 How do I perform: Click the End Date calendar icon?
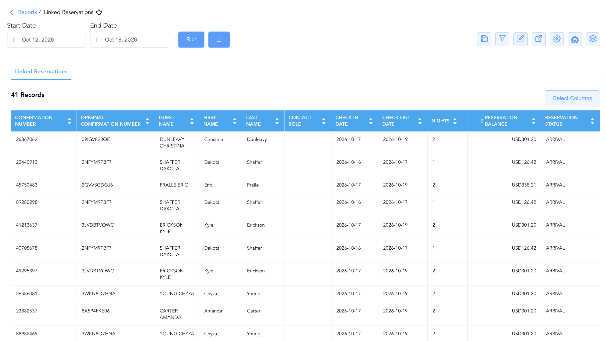point(99,40)
